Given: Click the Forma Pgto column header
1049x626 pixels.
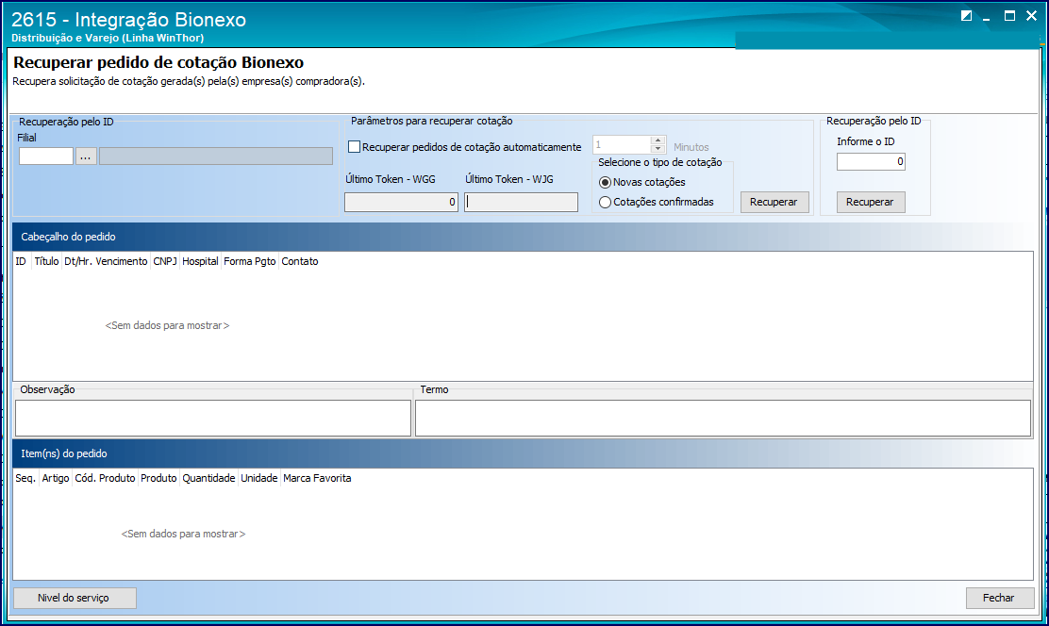Looking at the screenshot, I should (x=250, y=261).
